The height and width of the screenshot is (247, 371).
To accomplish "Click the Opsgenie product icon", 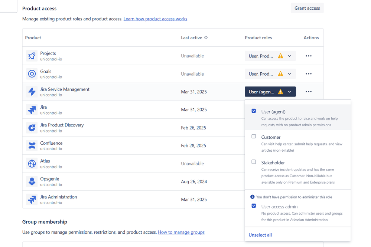I will (32, 181).
